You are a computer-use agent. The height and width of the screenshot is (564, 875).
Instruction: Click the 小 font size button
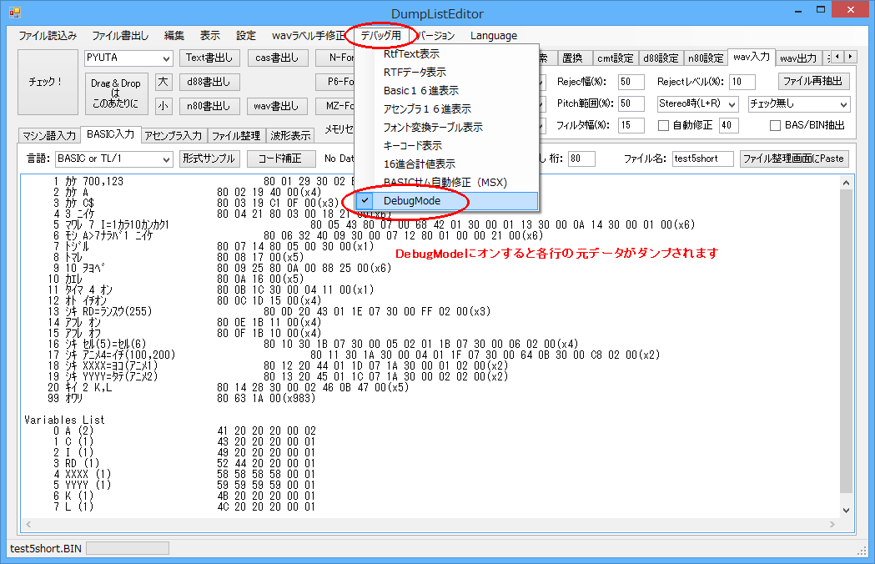point(163,106)
